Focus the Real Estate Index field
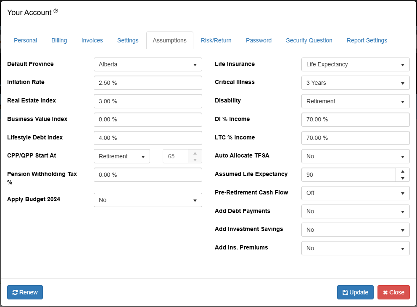This screenshot has width=417, height=307. pyautogui.click(x=148, y=101)
